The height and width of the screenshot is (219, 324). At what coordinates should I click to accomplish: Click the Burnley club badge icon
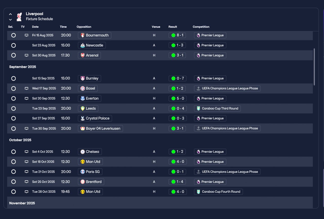click(x=83, y=78)
